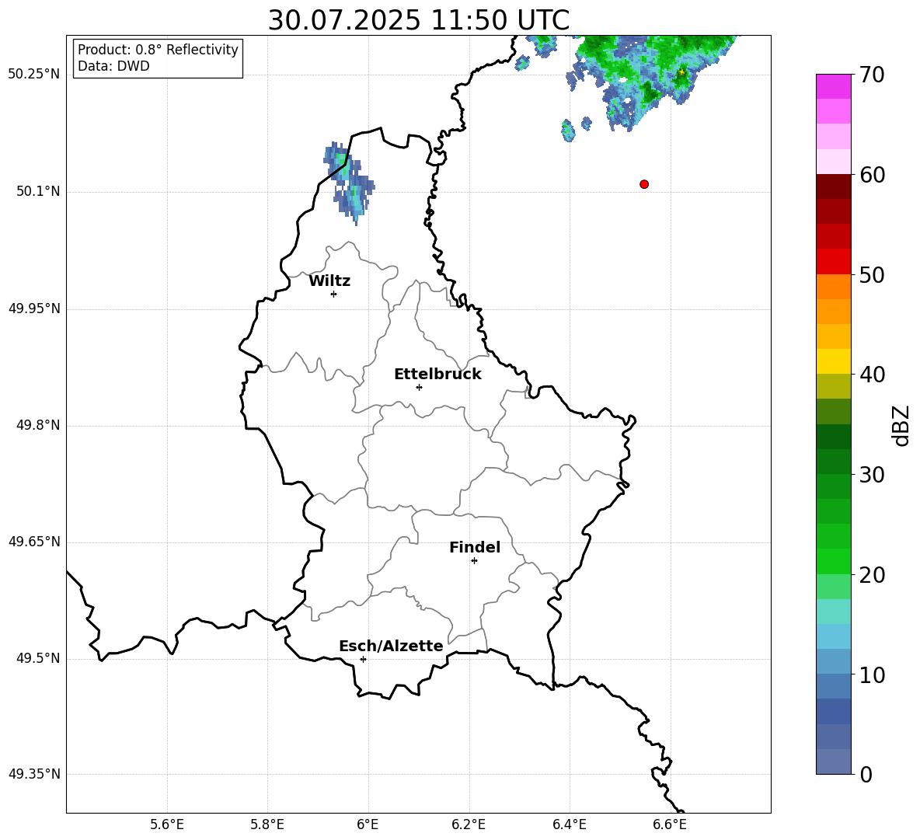Click the 5.8°E longitude label

pyautogui.click(x=267, y=825)
